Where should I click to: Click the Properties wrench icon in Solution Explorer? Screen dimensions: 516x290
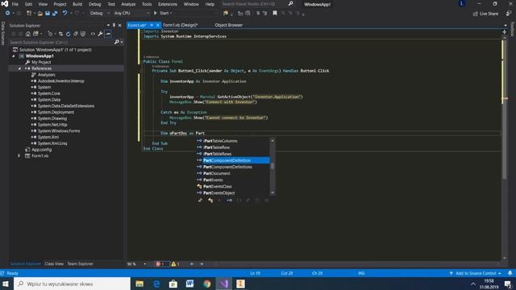tap(100, 34)
